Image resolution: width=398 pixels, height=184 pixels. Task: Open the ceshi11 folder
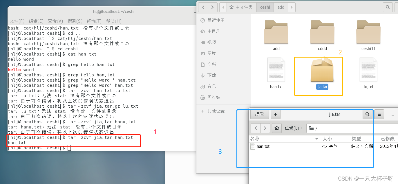[x=368, y=32]
